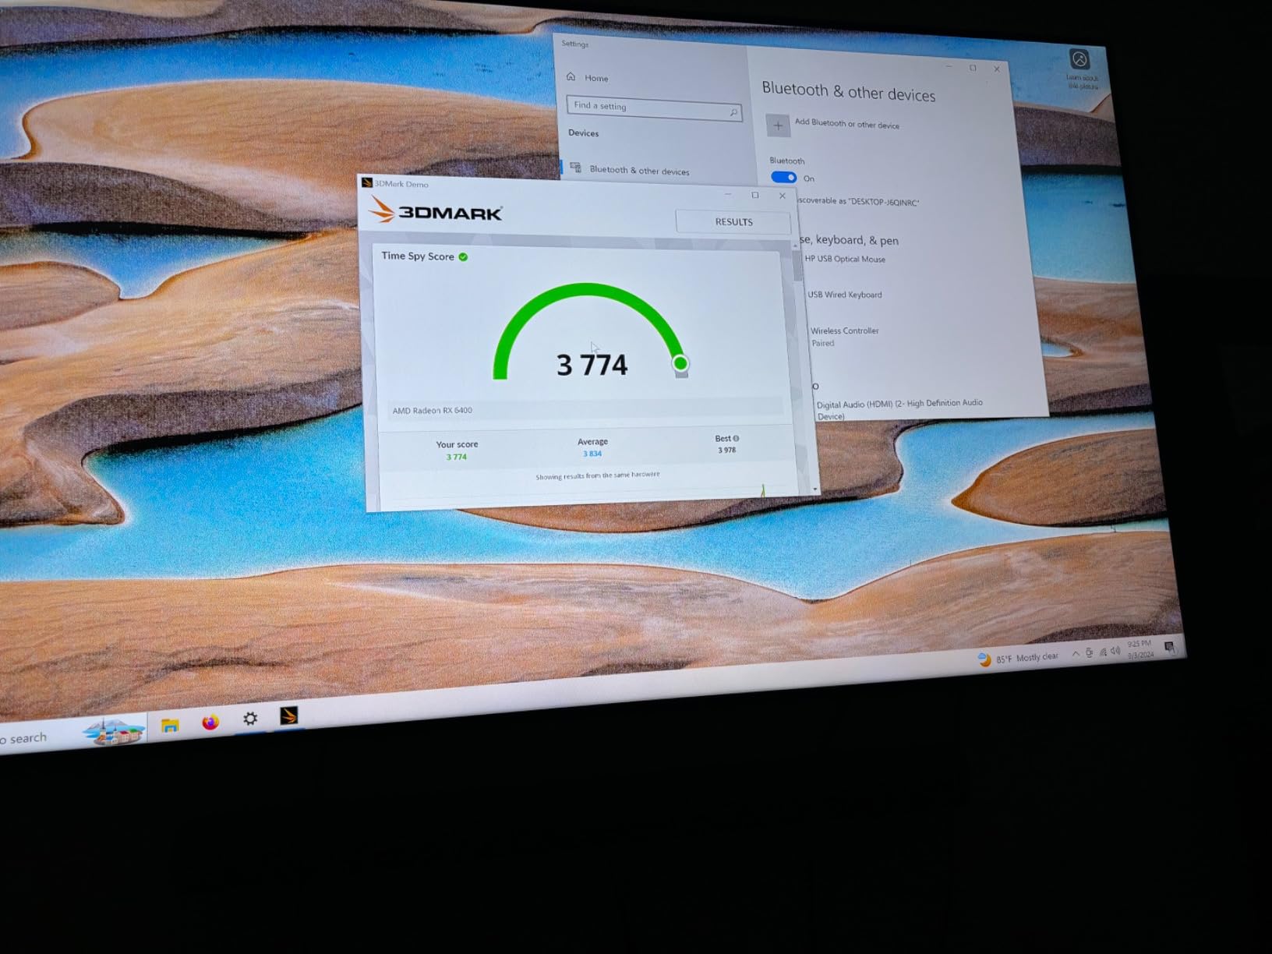Click 'Showing results from the same hardware' text
1272x954 pixels.
point(598,475)
